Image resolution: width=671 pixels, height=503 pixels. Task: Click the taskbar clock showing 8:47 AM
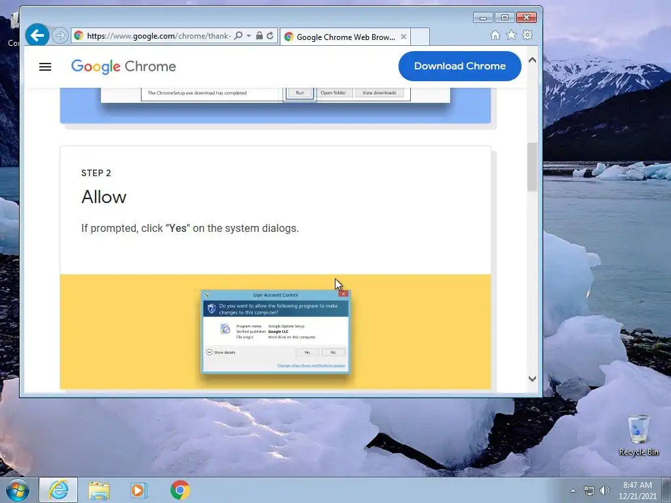(x=637, y=491)
